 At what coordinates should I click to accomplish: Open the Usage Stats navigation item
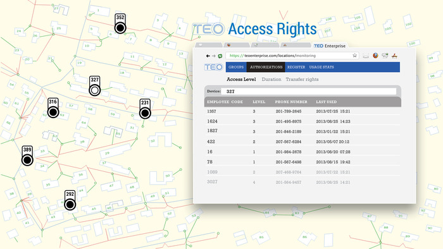pyautogui.click(x=321, y=67)
